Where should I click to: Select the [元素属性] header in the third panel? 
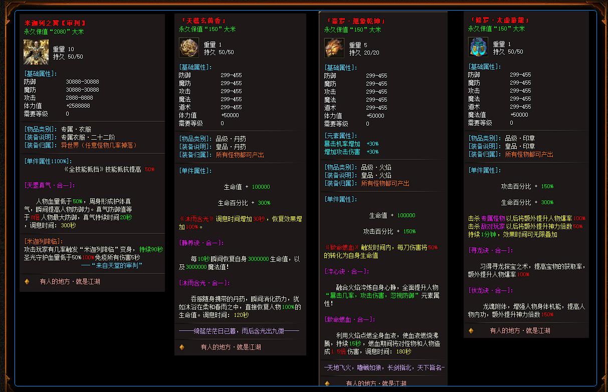pos(340,136)
